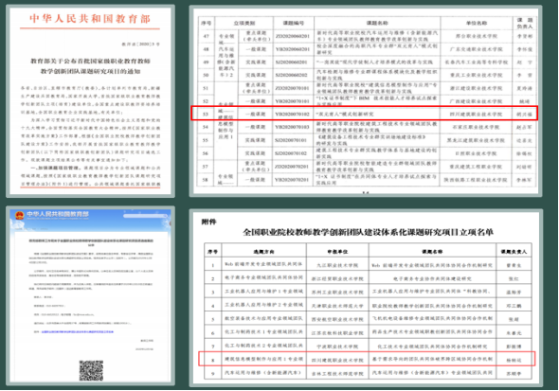Click the 课题名称 column header in the top table
Image resolution: width=559 pixels, height=391 pixels.
[377, 23]
